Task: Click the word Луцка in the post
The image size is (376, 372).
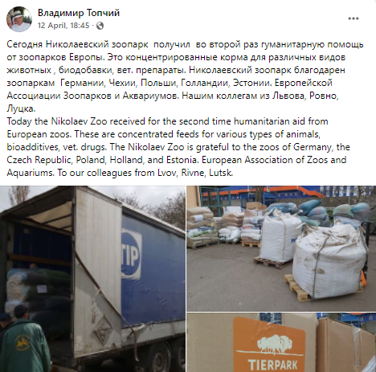Action: tap(21, 108)
